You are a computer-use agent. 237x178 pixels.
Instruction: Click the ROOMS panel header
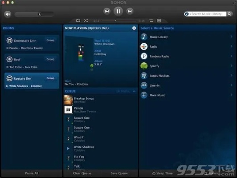point(8,28)
